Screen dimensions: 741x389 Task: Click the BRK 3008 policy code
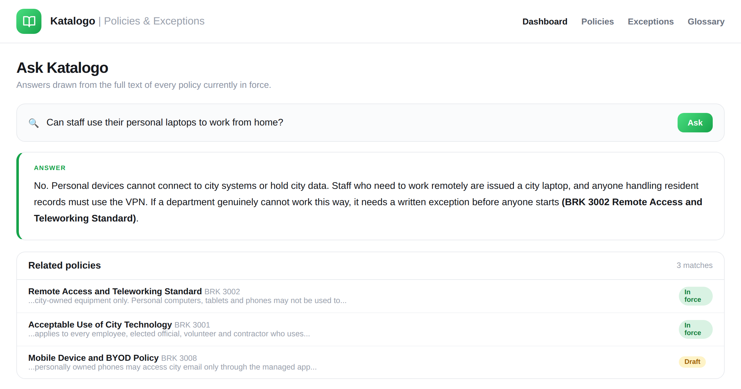pyautogui.click(x=179, y=358)
